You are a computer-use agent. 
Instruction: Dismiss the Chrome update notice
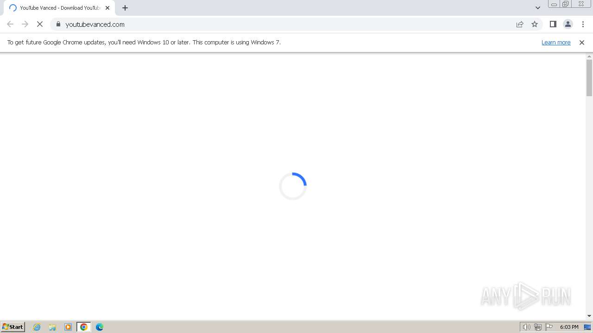tap(582, 43)
